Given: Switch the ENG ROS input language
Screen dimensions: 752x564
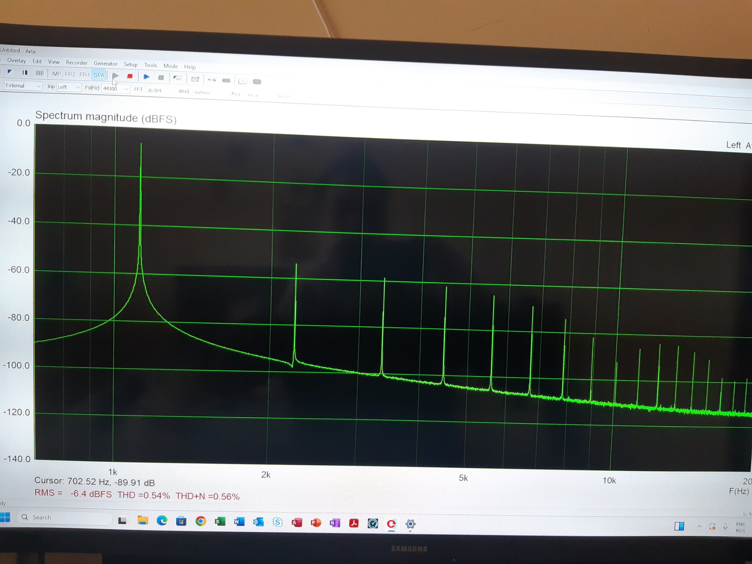Looking at the screenshot, I should pyautogui.click(x=741, y=527).
